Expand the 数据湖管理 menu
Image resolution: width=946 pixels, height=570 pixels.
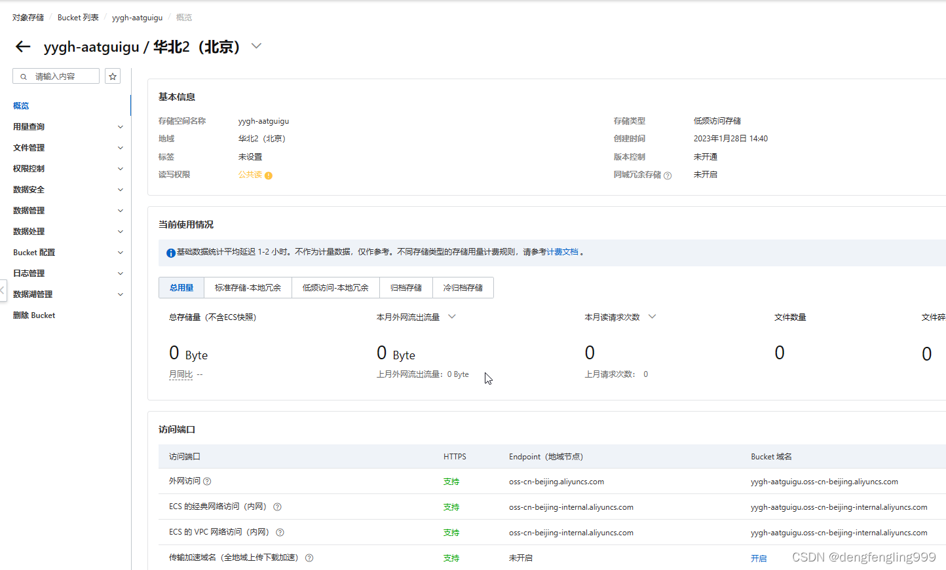click(x=120, y=294)
